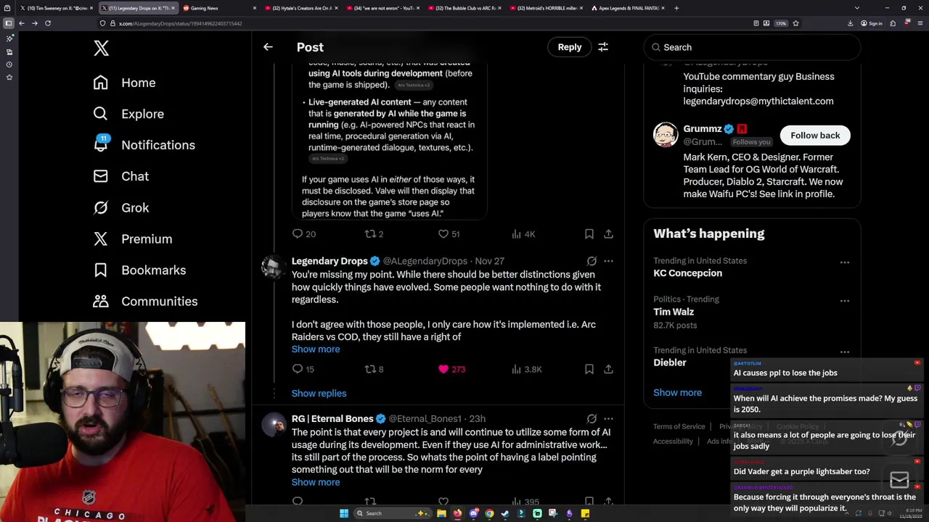
Task: Open Explore from the X sidebar
Action: pyautogui.click(x=128, y=114)
